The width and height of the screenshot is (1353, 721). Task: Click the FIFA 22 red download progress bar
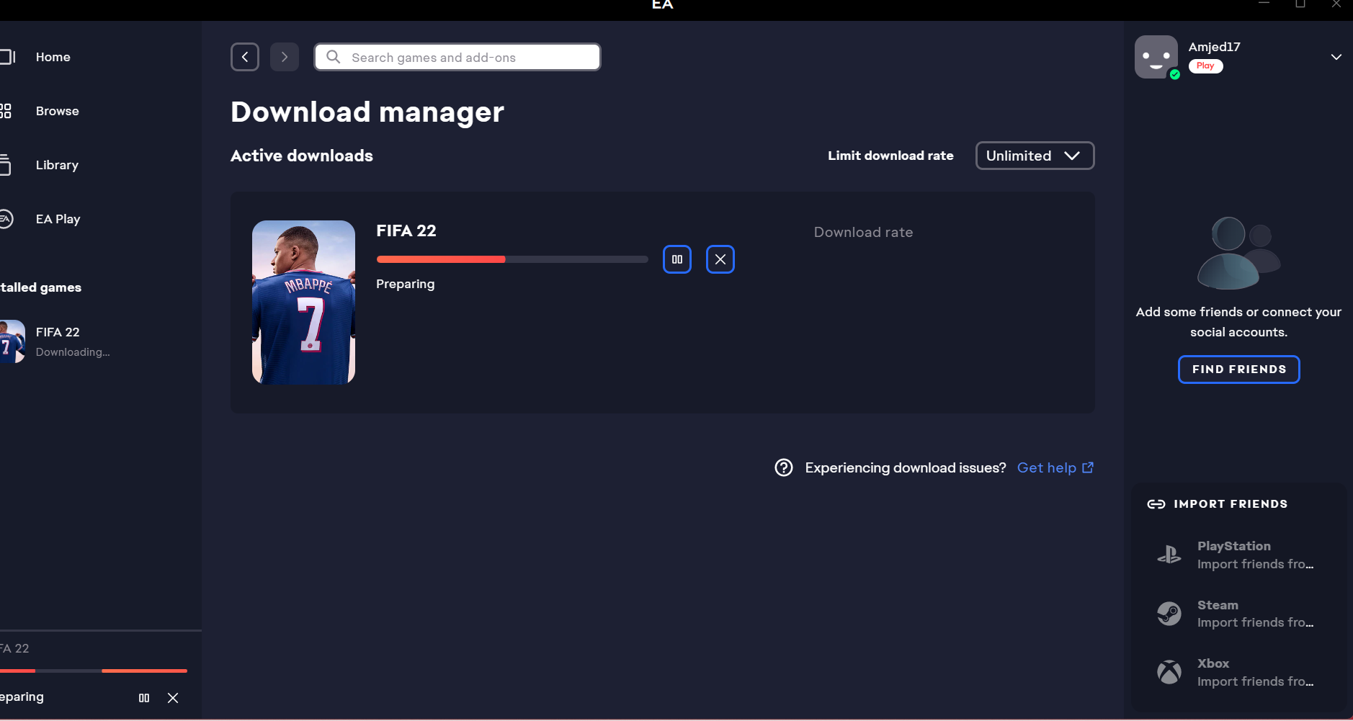coord(512,259)
